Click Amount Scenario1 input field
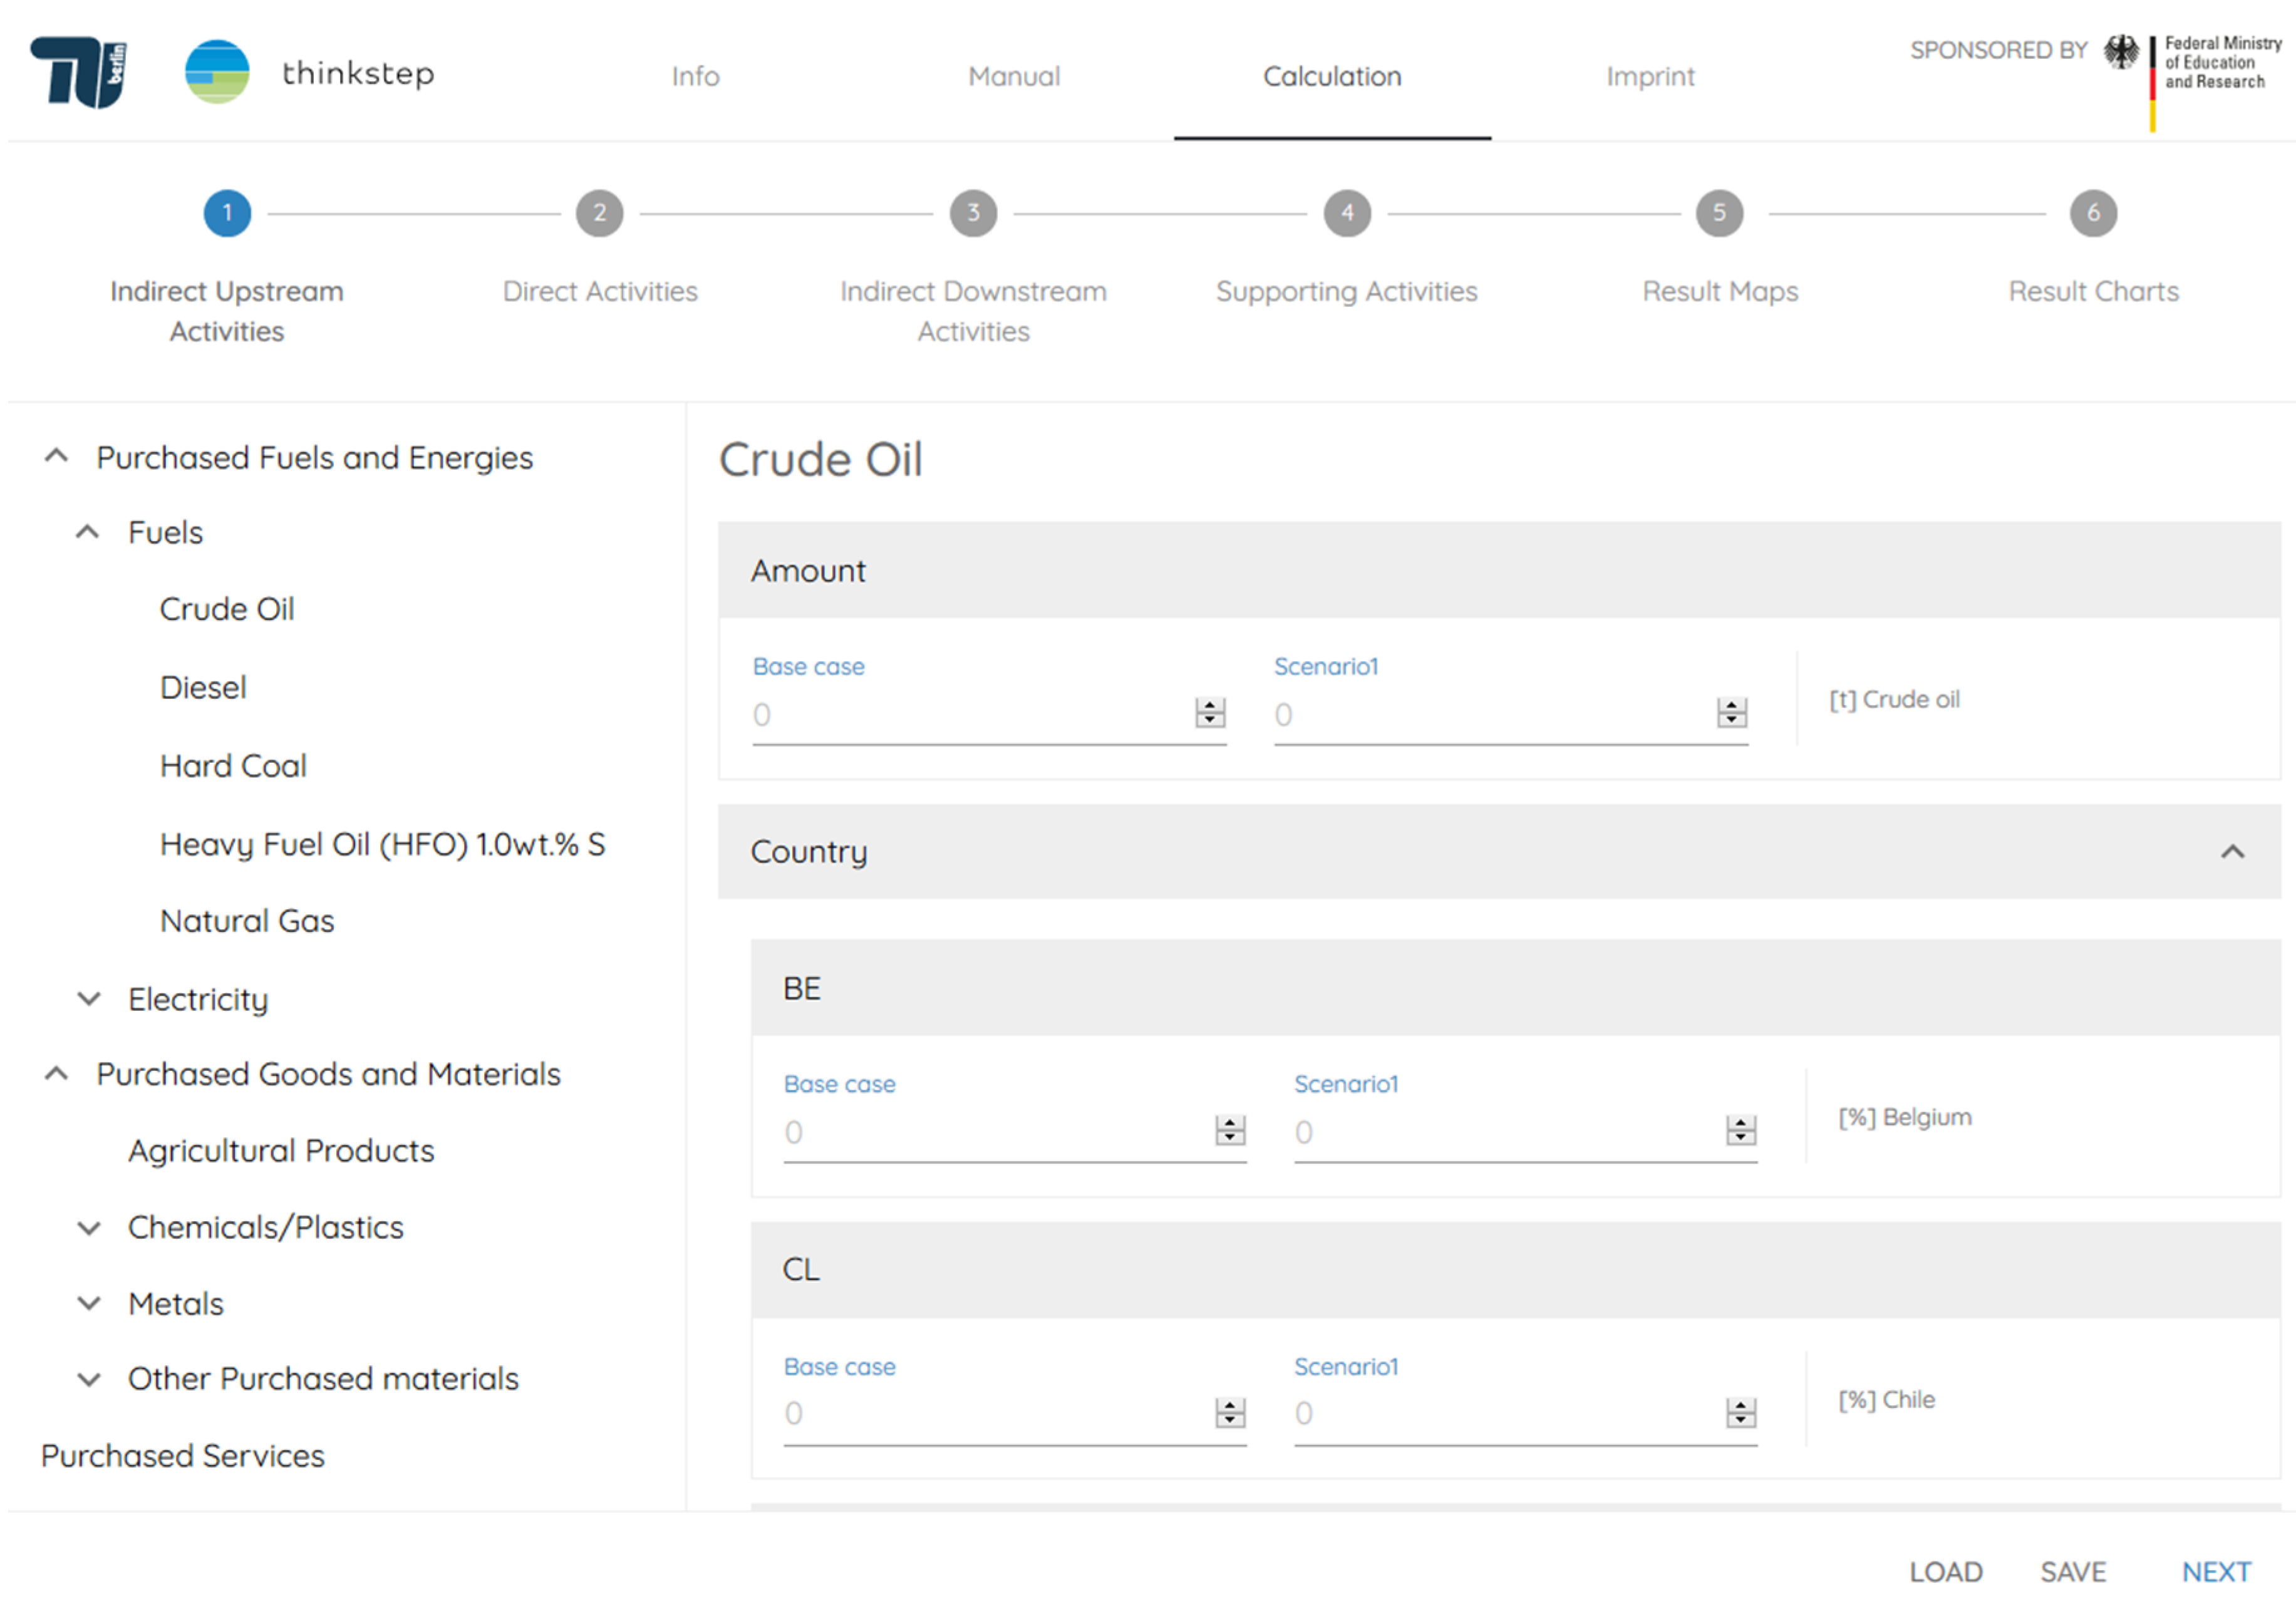 (1490, 715)
